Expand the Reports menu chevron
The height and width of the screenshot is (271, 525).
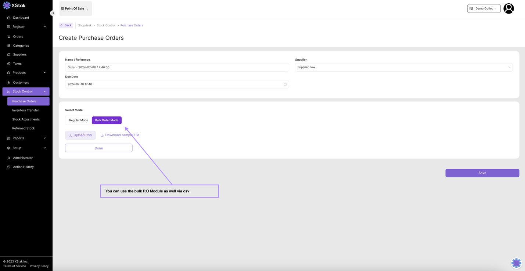[x=45, y=138]
